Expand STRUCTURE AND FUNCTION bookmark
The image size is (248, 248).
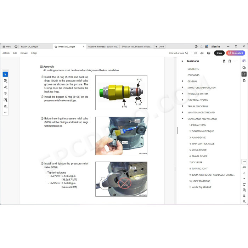(182, 87)
